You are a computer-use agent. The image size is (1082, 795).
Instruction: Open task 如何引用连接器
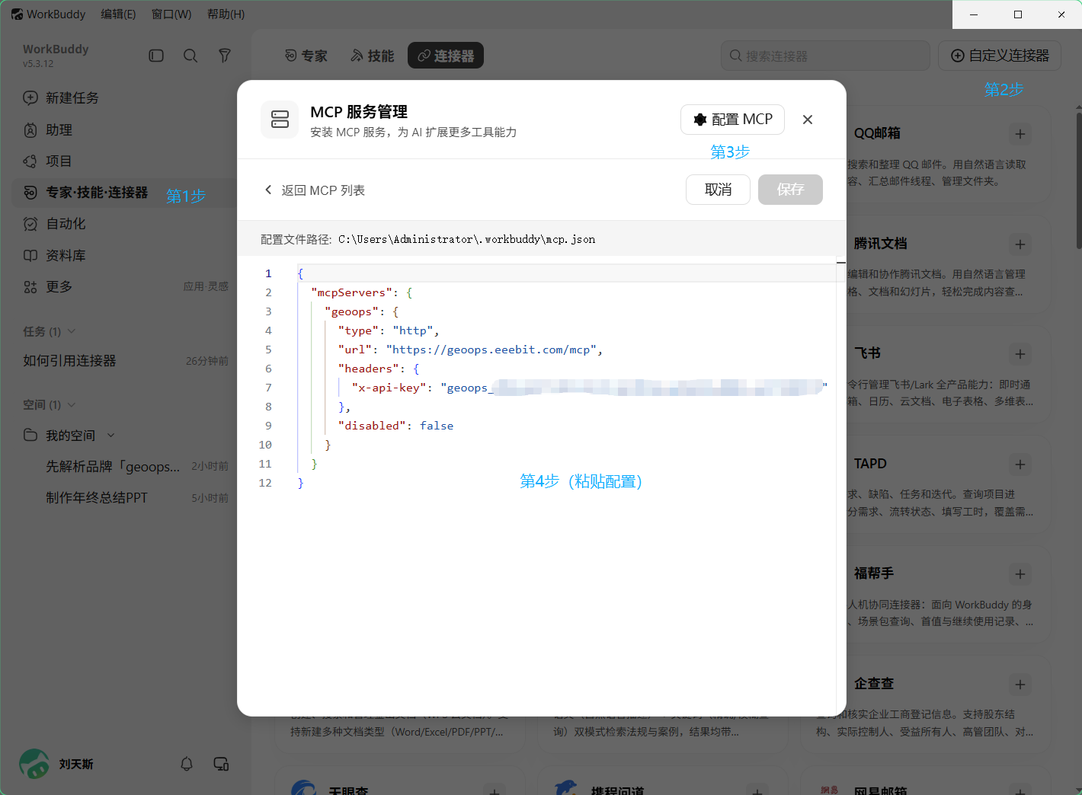click(x=126, y=361)
